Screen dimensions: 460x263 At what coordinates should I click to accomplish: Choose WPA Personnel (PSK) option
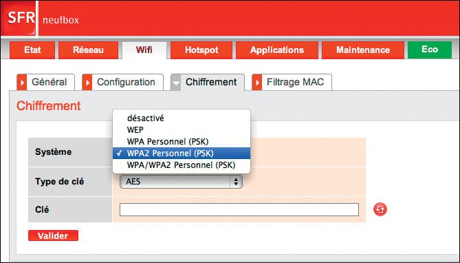click(182, 142)
